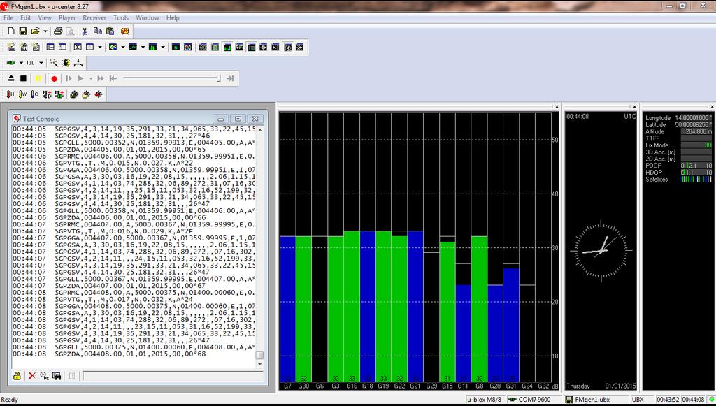The width and height of the screenshot is (716, 406).
Task: Trigger Hotstart with the red thermometer H icon
Action: point(10,94)
